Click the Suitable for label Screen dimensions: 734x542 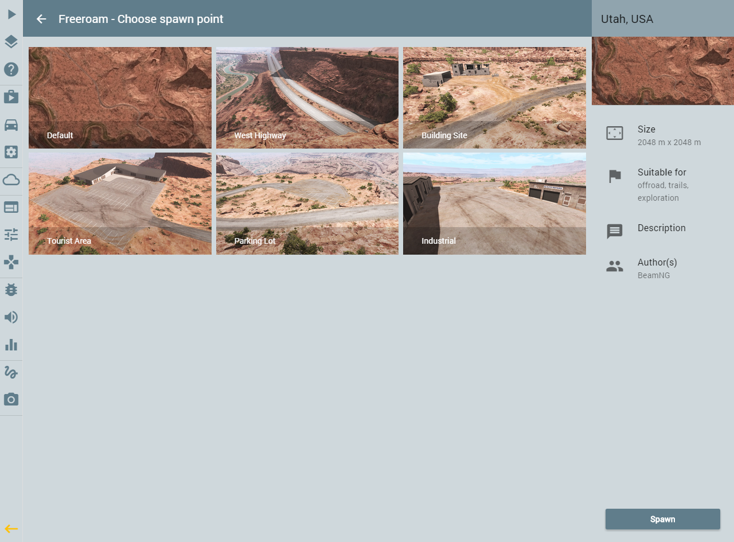(662, 172)
